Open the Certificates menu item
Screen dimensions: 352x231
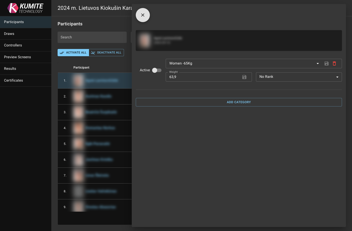pyautogui.click(x=14, y=80)
